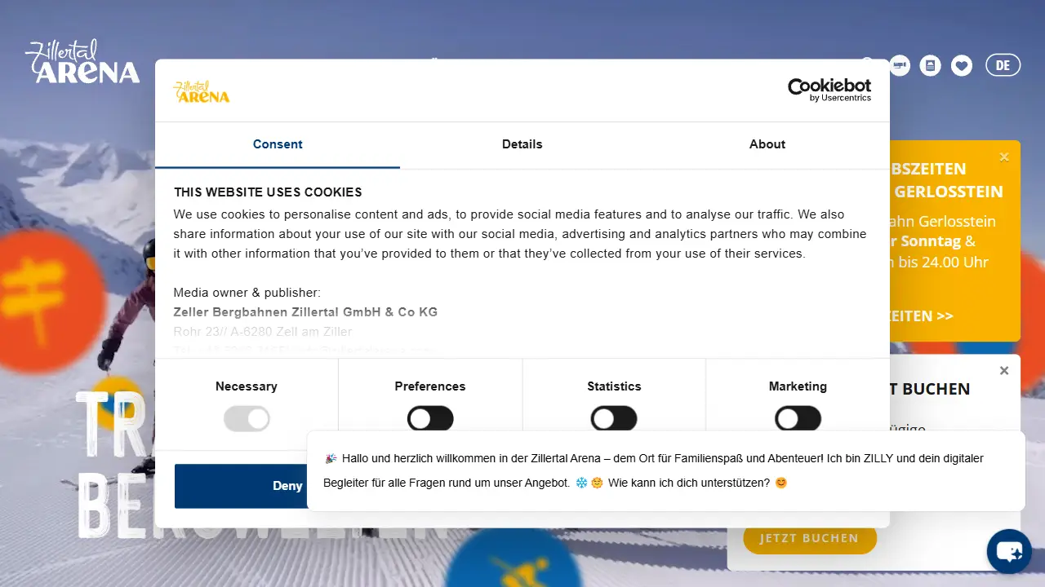Open the brochure icon in header

931,65
